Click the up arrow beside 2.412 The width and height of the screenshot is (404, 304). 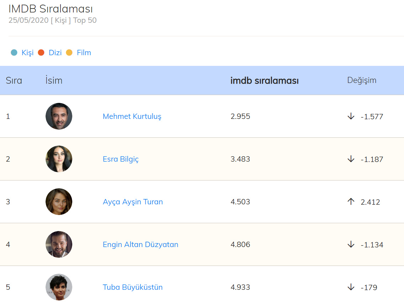coord(351,202)
